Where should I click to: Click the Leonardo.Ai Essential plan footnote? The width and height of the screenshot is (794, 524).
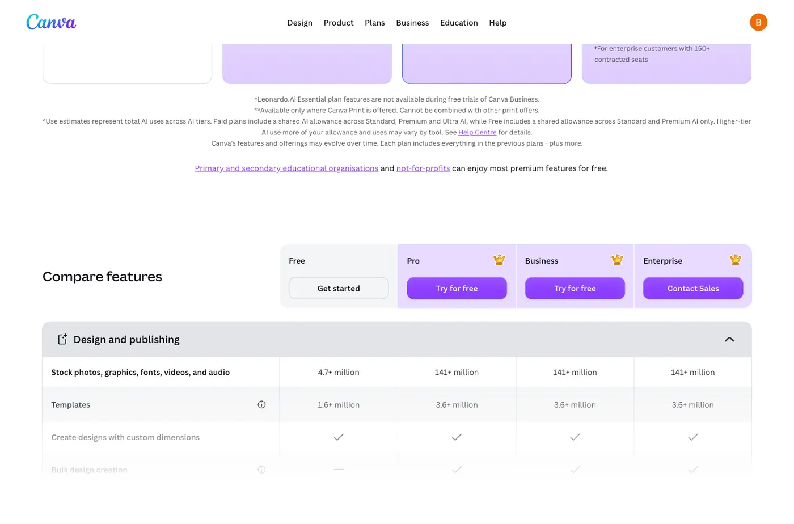click(397, 99)
